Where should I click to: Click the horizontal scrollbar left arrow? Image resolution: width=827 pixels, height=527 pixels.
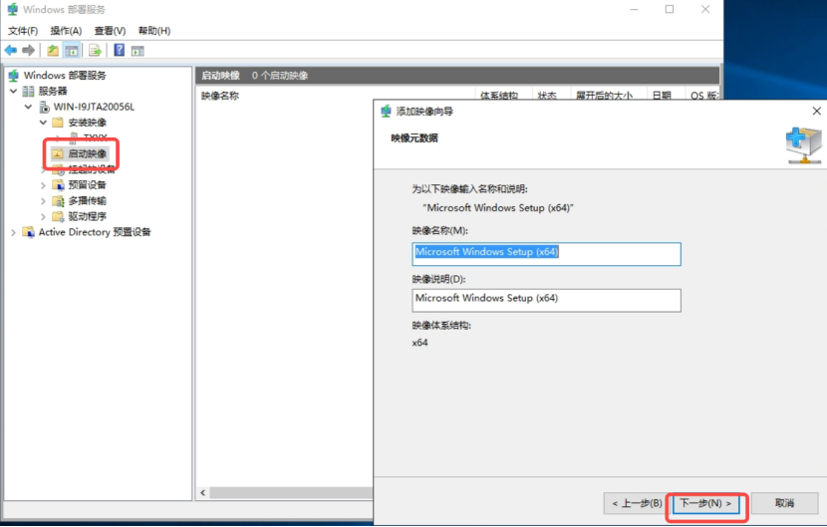click(203, 493)
